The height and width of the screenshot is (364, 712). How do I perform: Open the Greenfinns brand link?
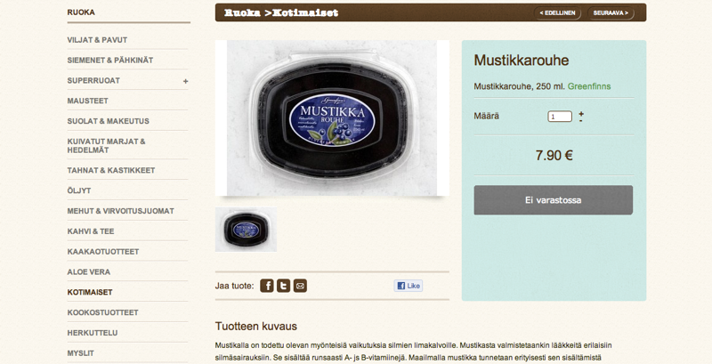click(x=589, y=86)
